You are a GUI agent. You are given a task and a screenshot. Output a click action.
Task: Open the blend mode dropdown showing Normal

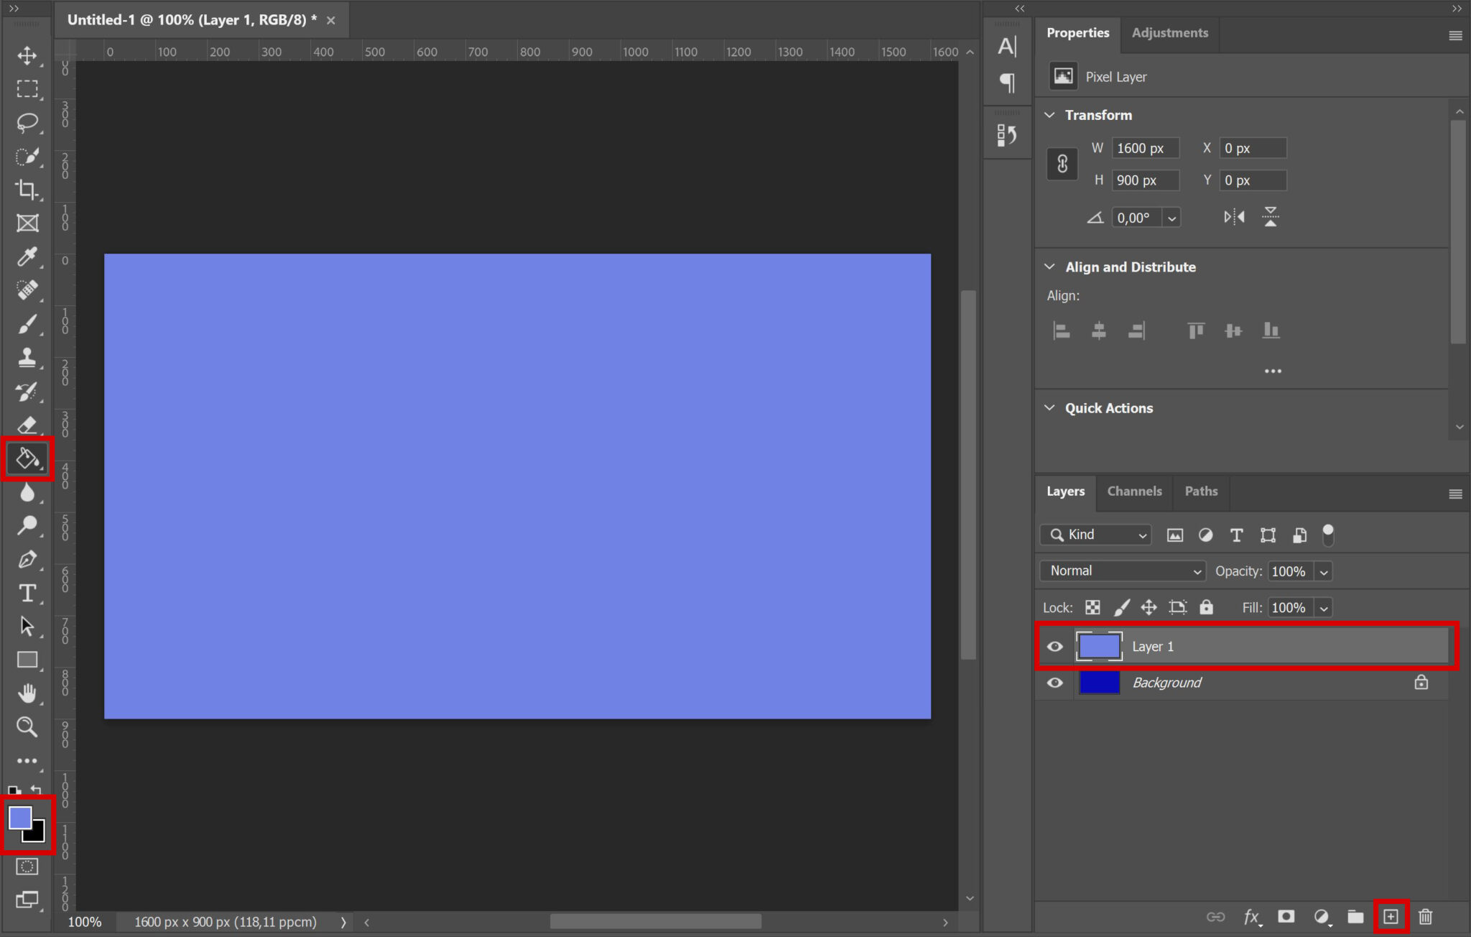coord(1121,571)
